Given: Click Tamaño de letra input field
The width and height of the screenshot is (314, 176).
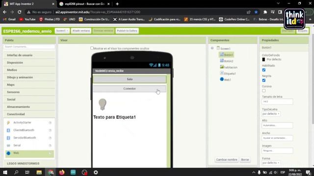Looking at the screenshot, I should click(x=277, y=102).
